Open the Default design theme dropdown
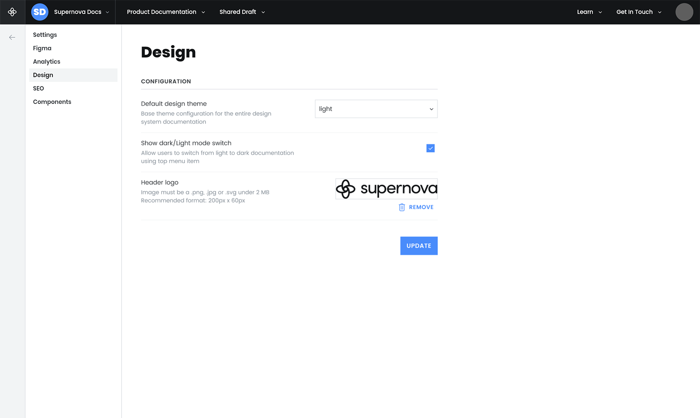The image size is (700, 418). pos(376,109)
